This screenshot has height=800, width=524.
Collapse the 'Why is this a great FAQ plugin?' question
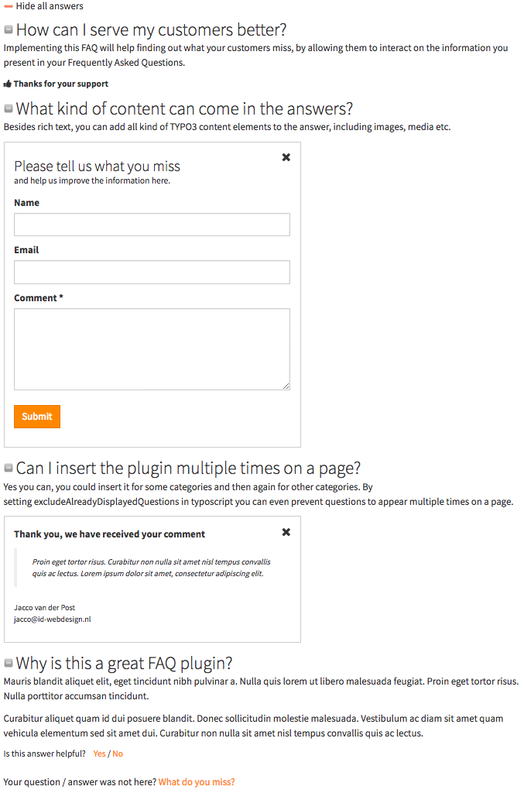tap(9, 664)
